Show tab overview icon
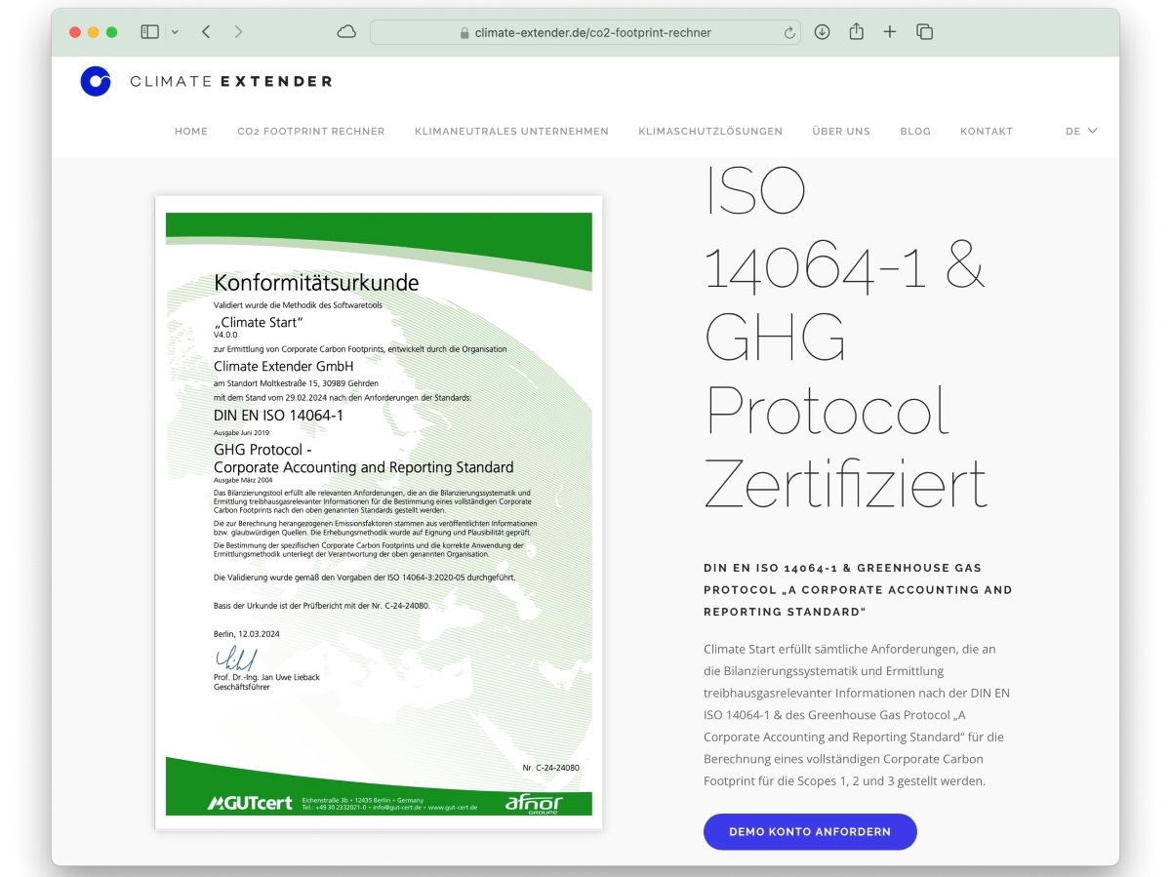This screenshot has width=1171, height=877. 924,32
